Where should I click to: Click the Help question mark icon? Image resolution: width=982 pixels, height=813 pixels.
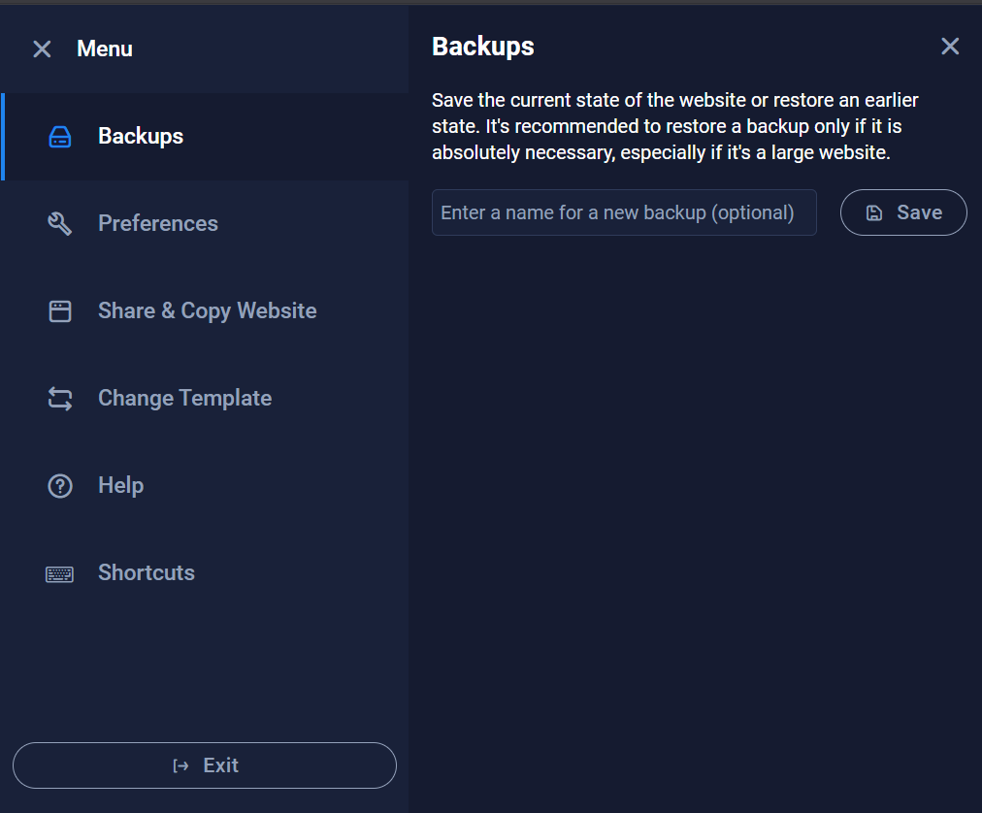pos(60,486)
